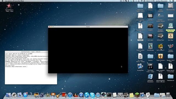176x99 pixels.
Task: Launch QuickTime Player from the dock
Action: pos(81,95)
